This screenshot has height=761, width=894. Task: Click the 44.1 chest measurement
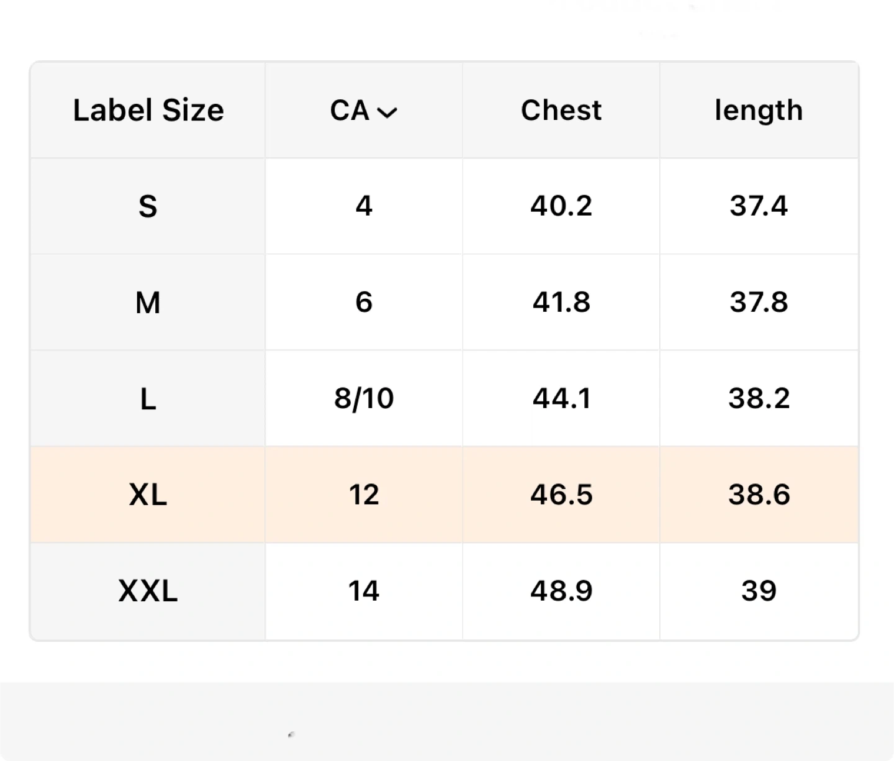[x=561, y=399]
